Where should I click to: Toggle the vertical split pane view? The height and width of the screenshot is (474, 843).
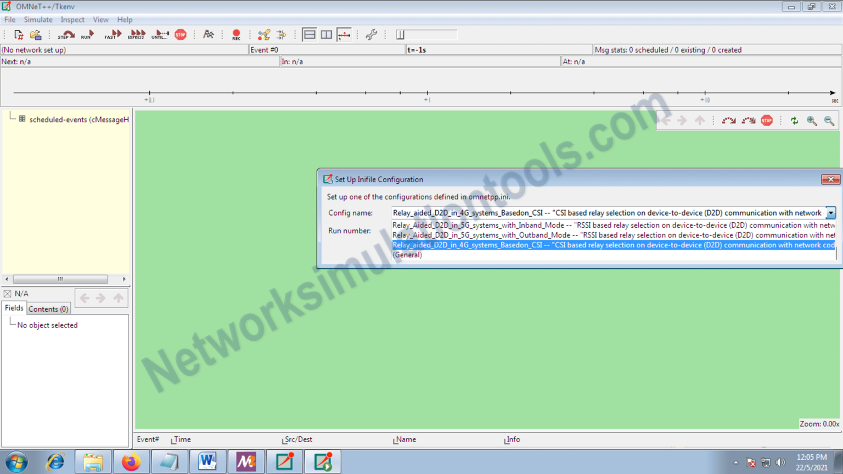pos(326,34)
